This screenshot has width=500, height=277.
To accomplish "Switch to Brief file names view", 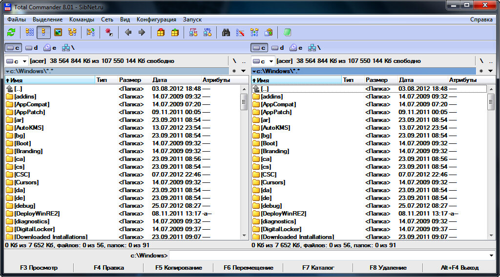I will click(30, 33).
